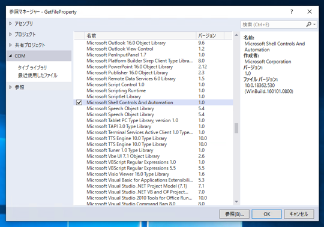Select Microsoft Visual Studio .NET Project Model (7.1)
Screen dimensions: 324x227
(153, 186)
